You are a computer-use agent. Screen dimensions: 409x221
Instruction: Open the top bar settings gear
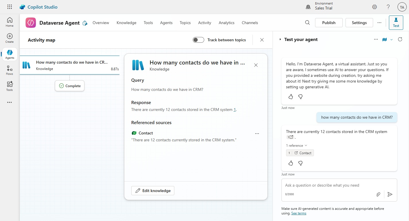(375, 7)
